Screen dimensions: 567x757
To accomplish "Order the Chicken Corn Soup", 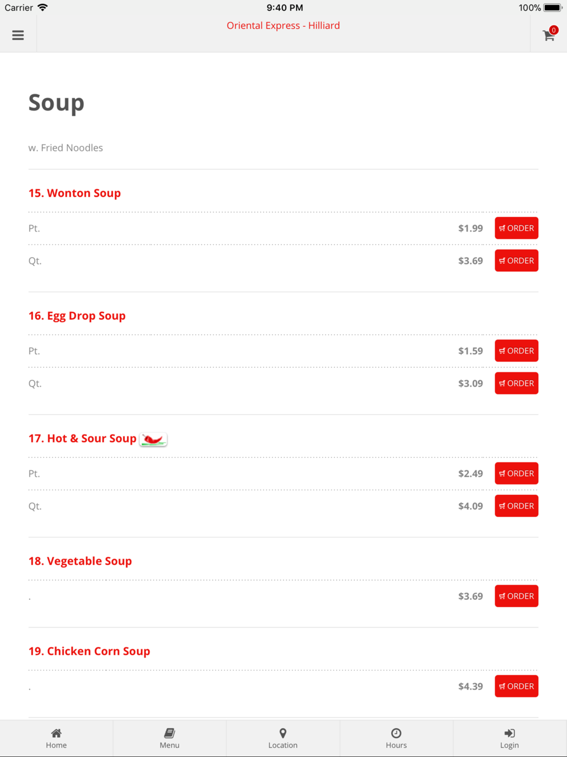I will (517, 686).
